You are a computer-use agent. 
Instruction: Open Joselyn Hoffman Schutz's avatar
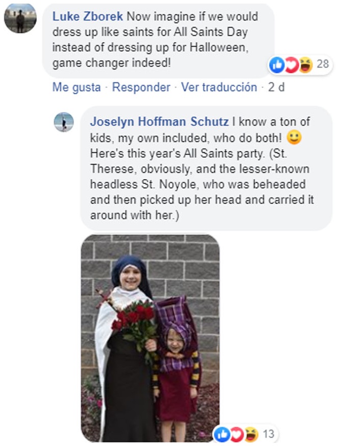(64, 122)
